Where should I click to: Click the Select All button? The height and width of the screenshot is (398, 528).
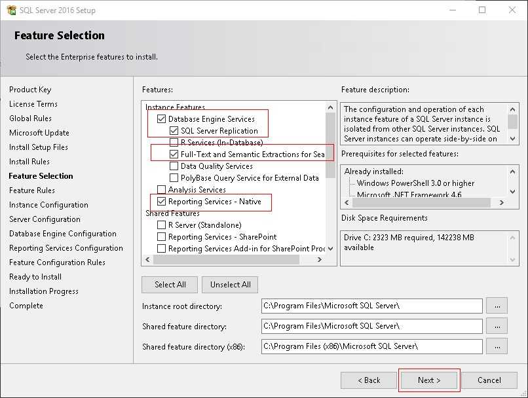point(170,285)
